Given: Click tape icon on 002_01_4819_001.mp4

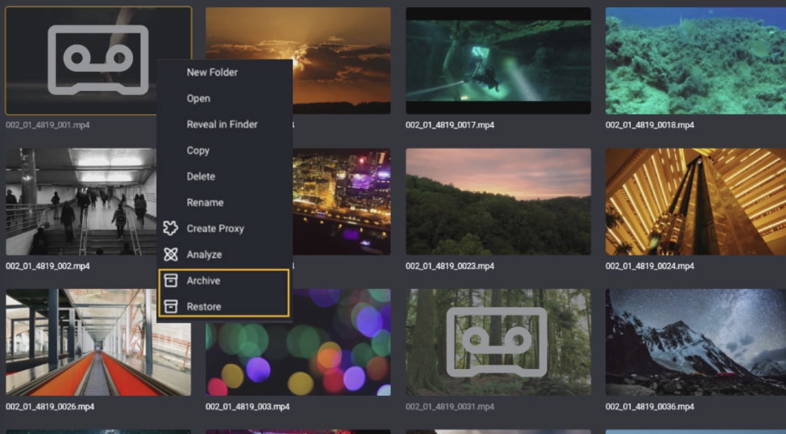Looking at the screenshot, I should coord(98,60).
